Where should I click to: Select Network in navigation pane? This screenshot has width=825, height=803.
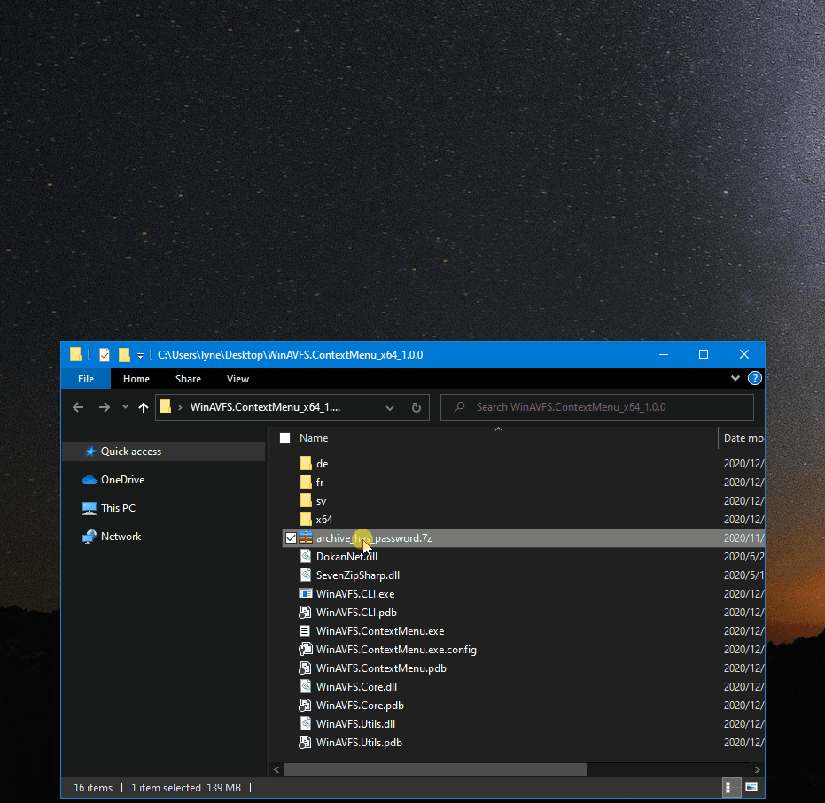[121, 537]
